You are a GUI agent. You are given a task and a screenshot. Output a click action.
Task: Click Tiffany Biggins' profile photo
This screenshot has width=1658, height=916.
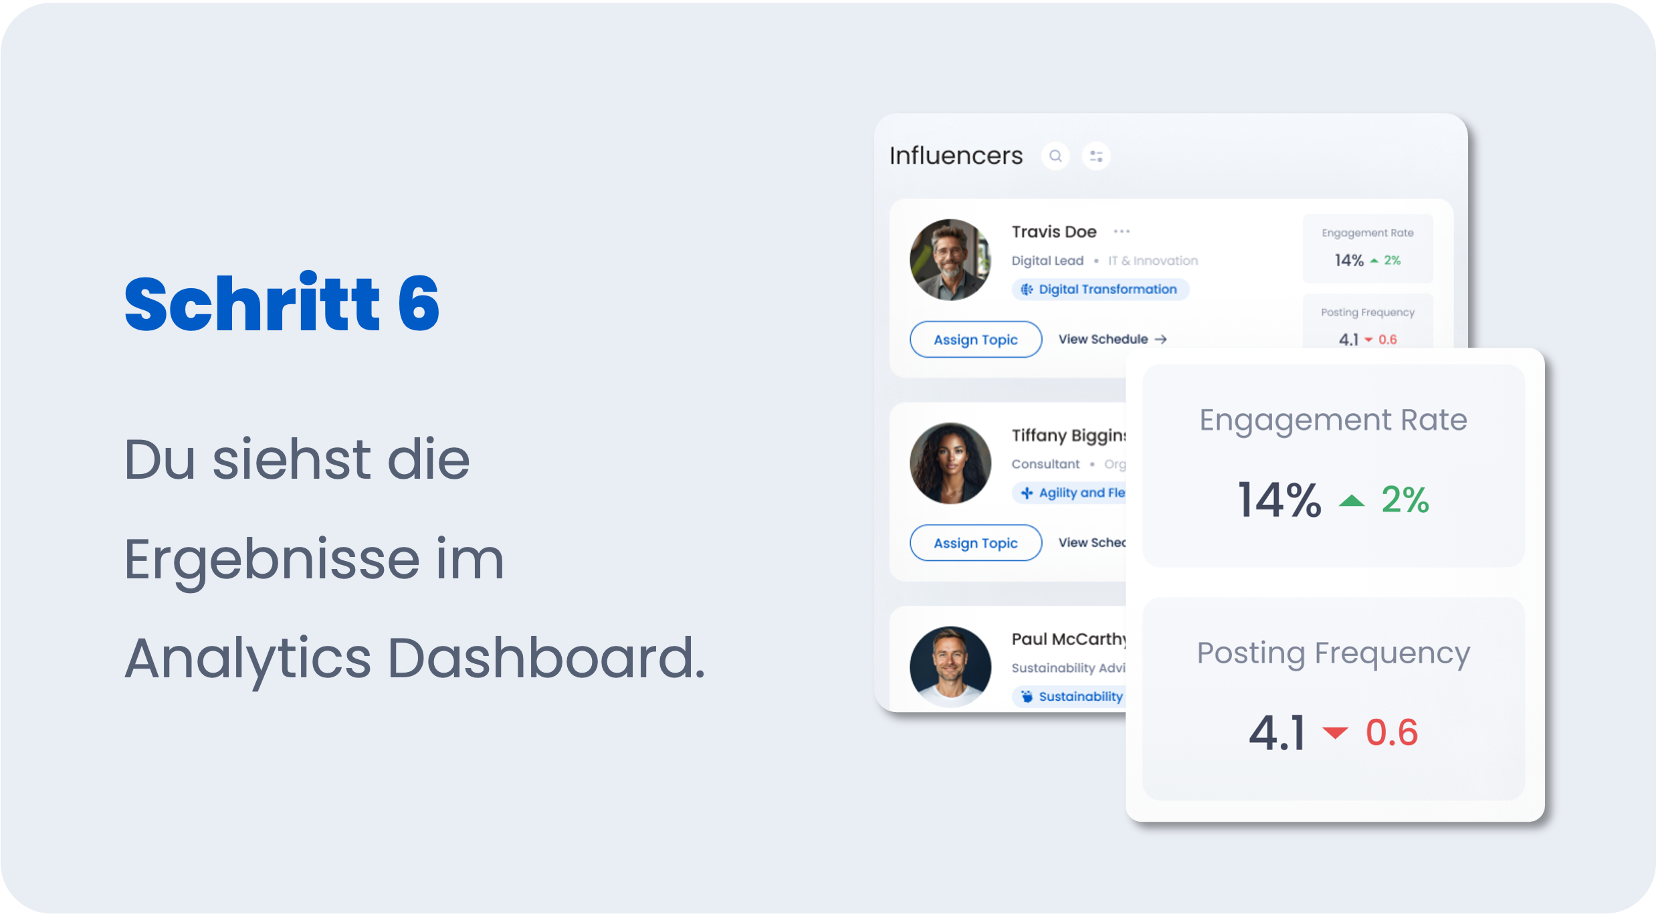coord(950,463)
